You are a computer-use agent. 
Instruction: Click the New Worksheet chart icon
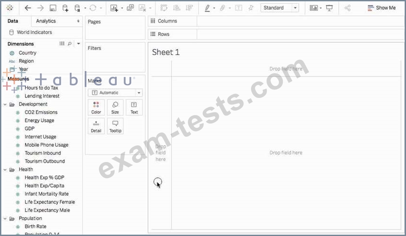(114, 8)
